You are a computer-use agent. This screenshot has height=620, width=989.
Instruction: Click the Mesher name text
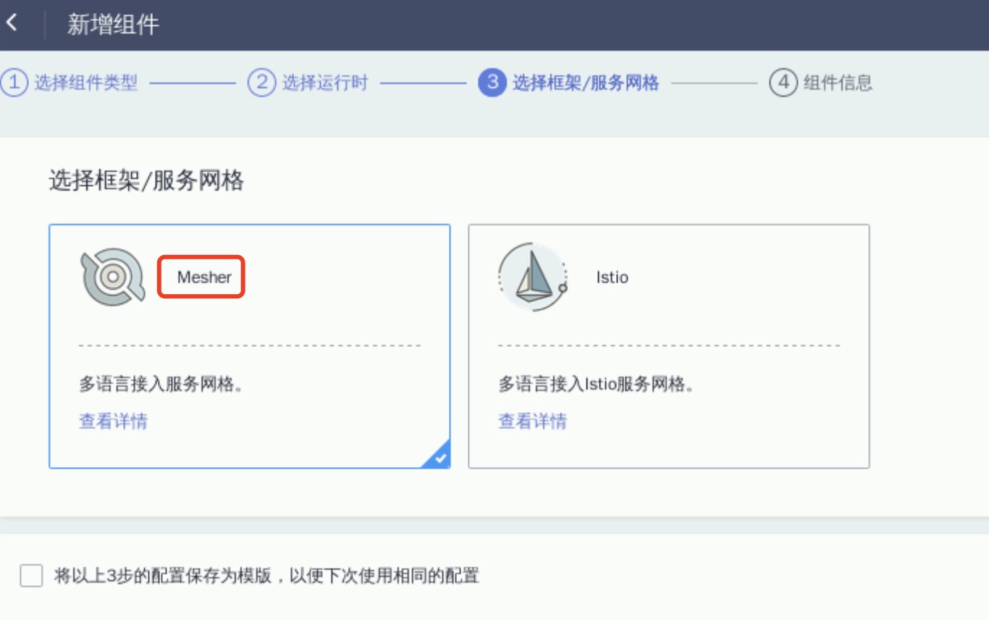click(x=204, y=277)
